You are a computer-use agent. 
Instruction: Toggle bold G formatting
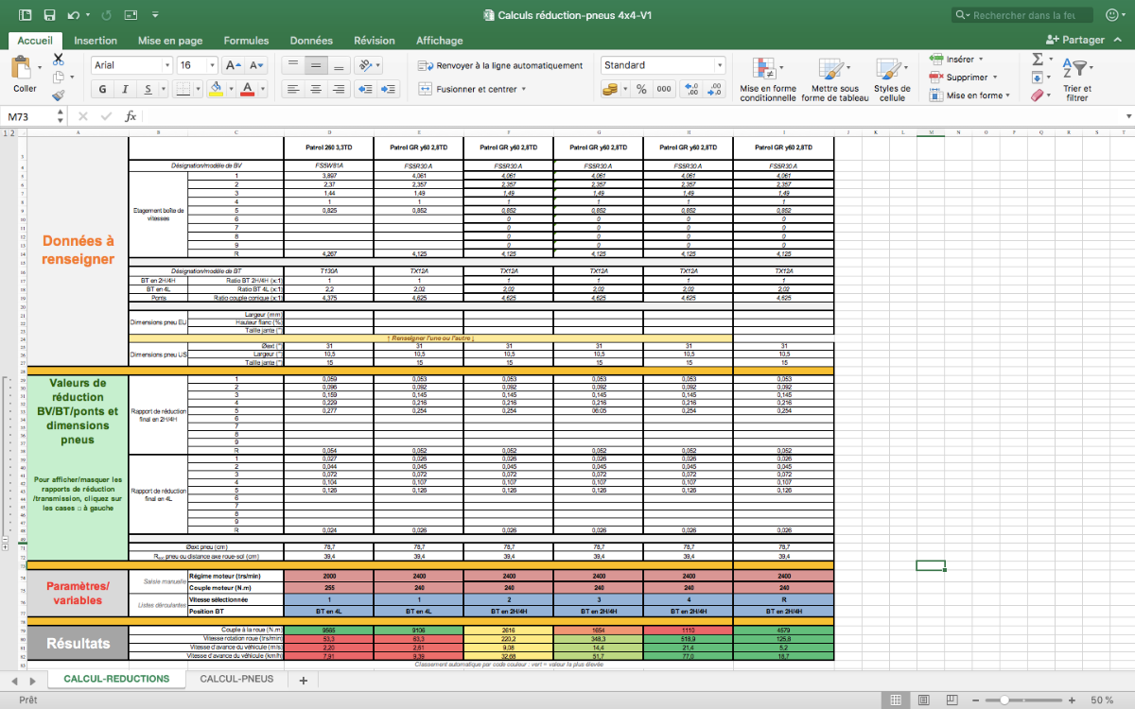tap(102, 89)
